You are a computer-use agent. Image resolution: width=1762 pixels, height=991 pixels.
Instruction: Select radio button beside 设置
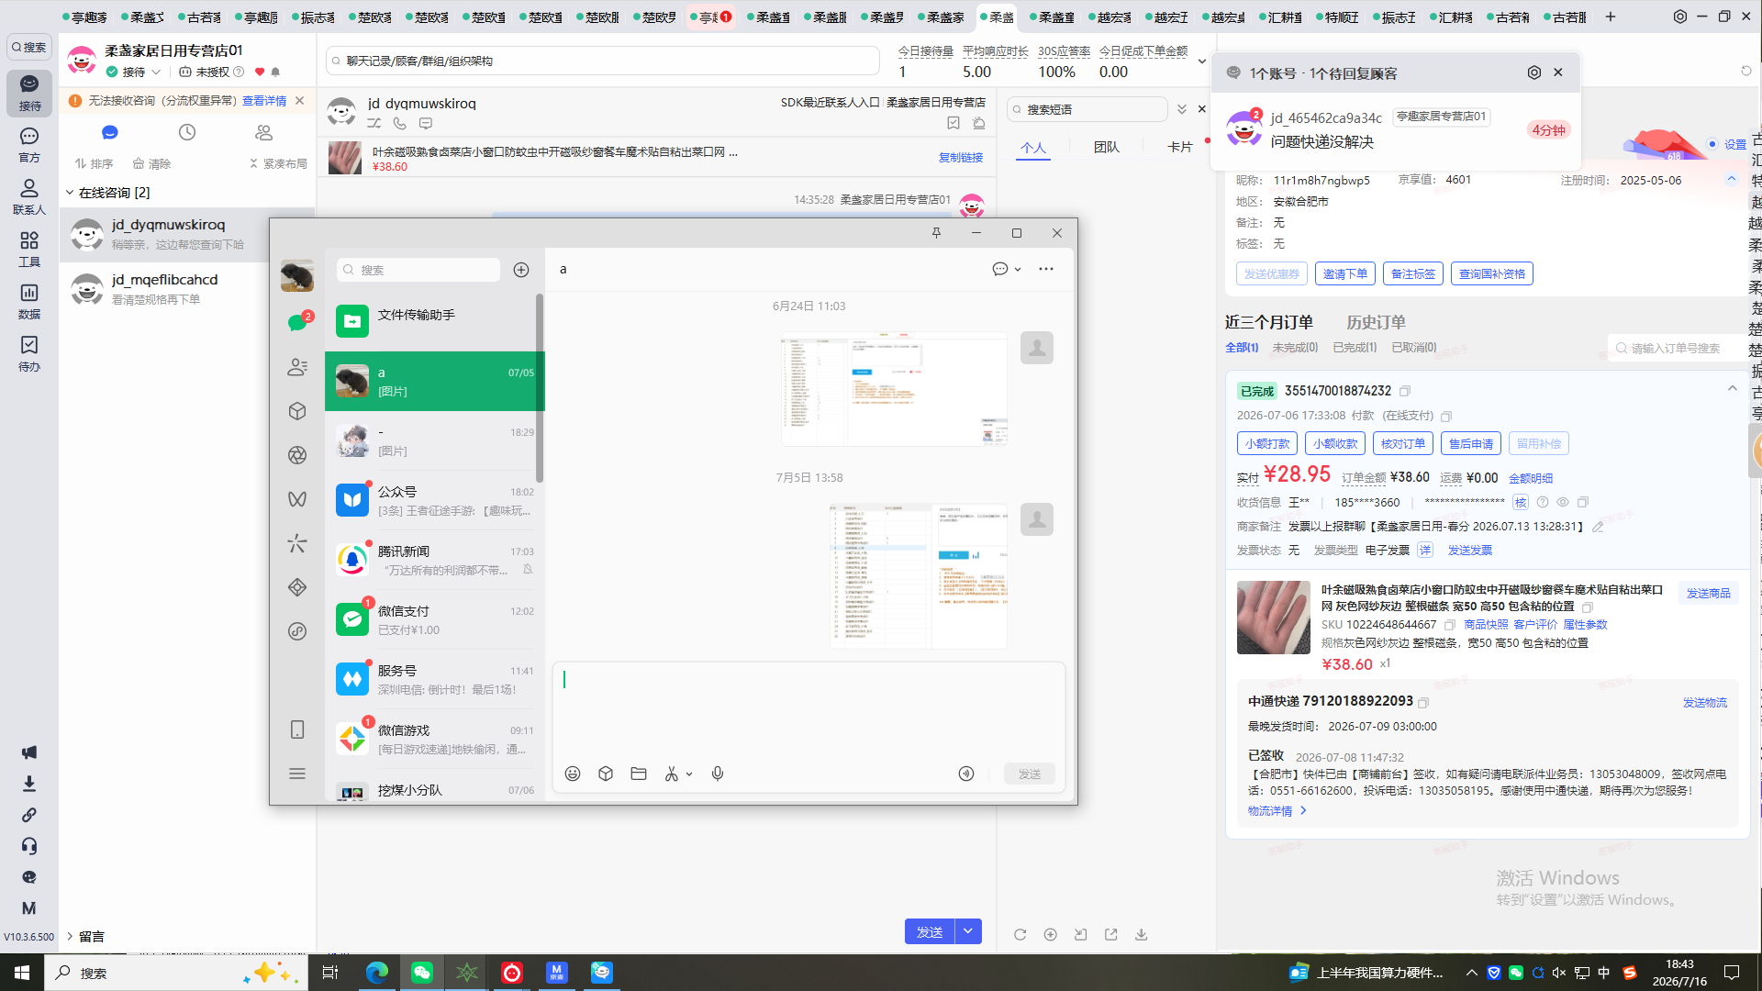click(x=1712, y=144)
